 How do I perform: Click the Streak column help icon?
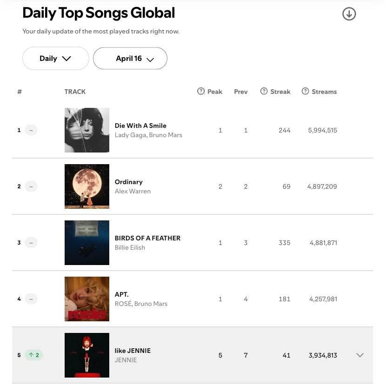tap(264, 91)
